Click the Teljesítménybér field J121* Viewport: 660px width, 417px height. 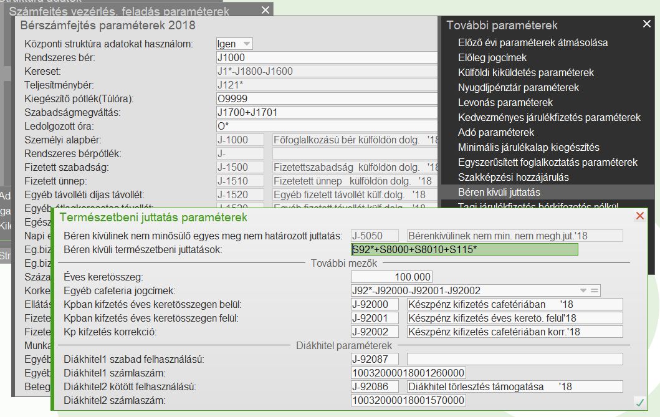click(327, 85)
